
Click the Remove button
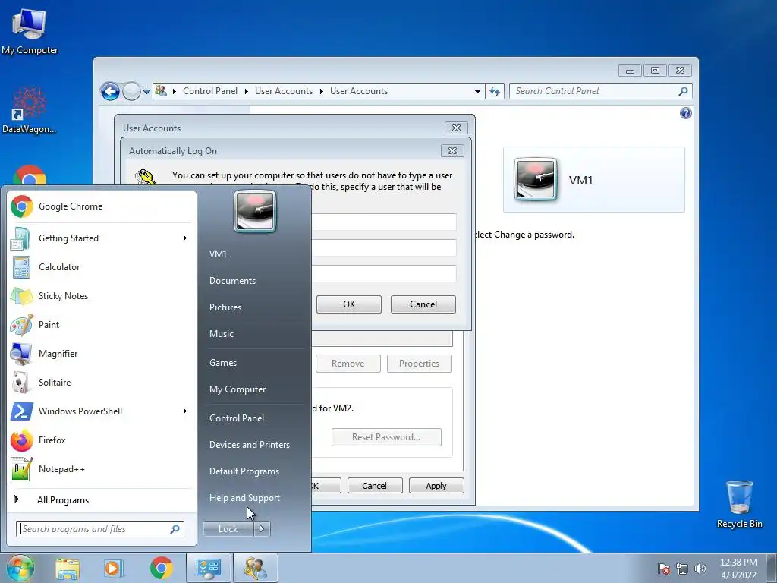tap(348, 364)
